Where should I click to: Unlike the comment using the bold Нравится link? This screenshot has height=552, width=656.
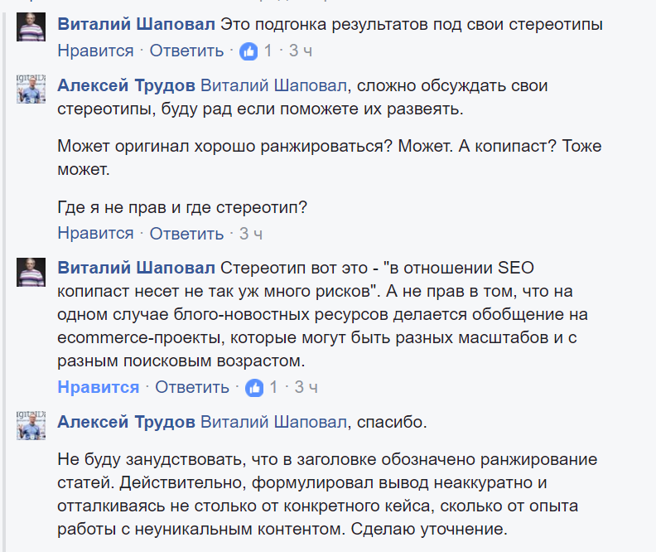pos(99,387)
